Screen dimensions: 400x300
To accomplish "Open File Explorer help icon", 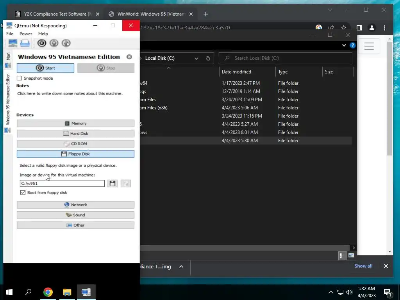I will pos(353,45).
